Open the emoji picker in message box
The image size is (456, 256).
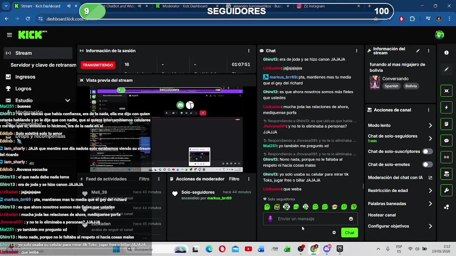coord(351,219)
